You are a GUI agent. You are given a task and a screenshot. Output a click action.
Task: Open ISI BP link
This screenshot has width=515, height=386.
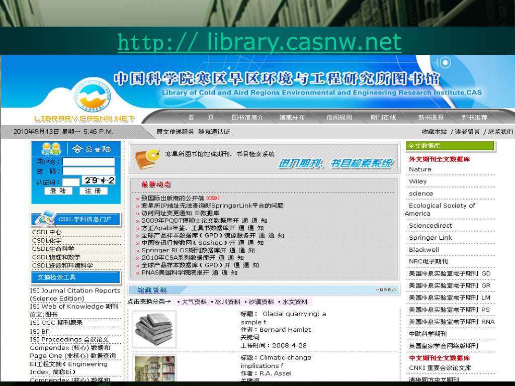tap(40, 332)
